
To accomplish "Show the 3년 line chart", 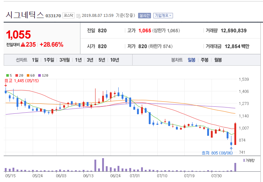I will (90, 60).
